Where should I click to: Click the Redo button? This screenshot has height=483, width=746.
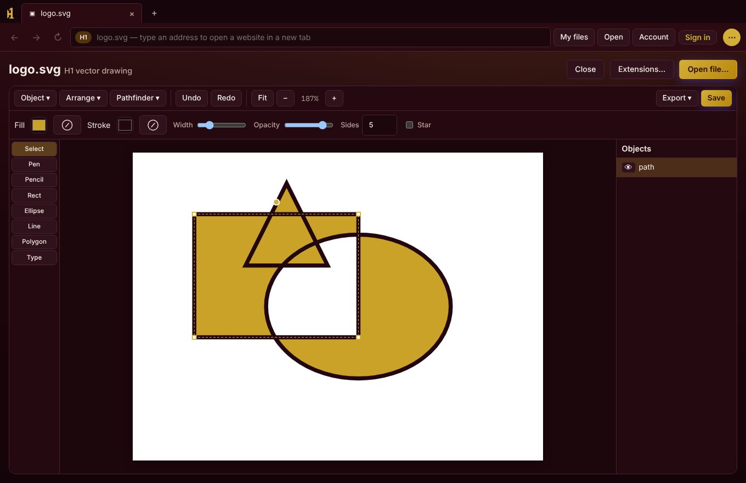(226, 98)
